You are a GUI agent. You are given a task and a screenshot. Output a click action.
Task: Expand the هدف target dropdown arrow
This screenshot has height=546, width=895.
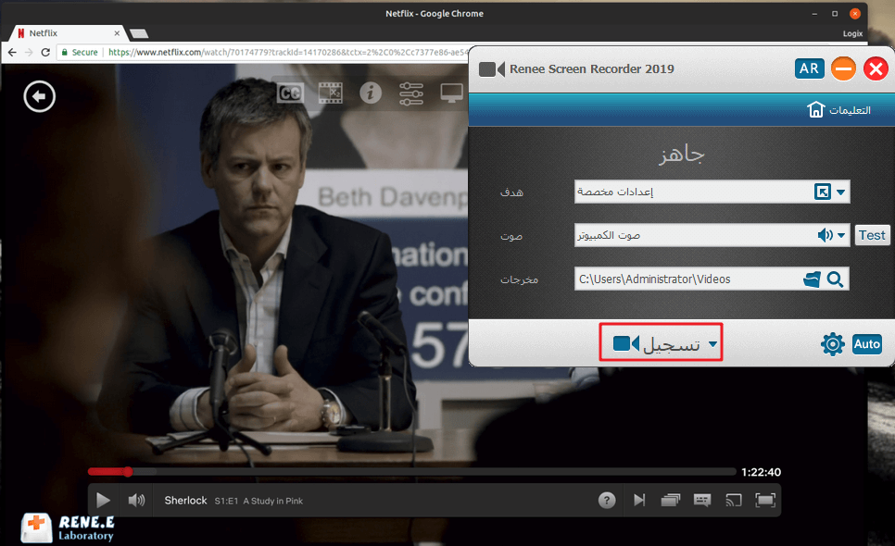840,192
